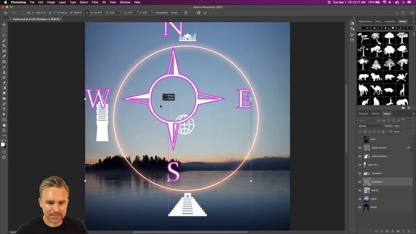Select the Move tool
Viewport: 416px width, 234px height.
[4, 25]
